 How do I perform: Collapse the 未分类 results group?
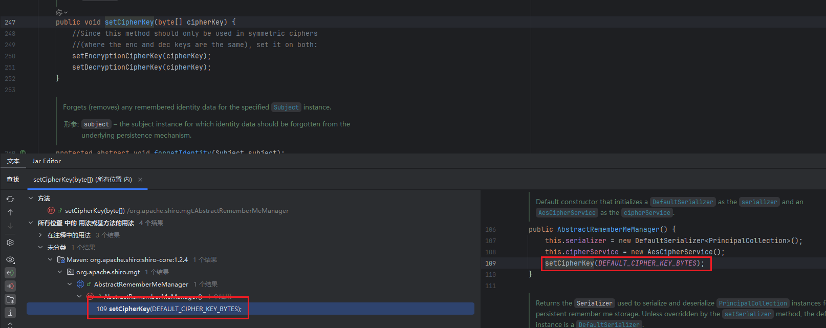pos(40,248)
